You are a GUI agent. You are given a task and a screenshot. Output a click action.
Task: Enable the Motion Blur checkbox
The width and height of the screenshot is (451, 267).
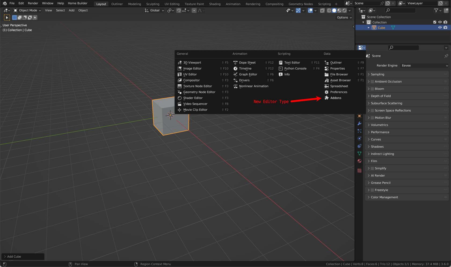[x=372, y=118]
